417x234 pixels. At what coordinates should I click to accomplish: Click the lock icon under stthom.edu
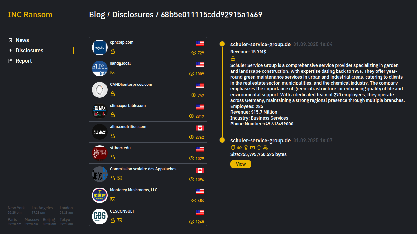click(x=113, y=157)
